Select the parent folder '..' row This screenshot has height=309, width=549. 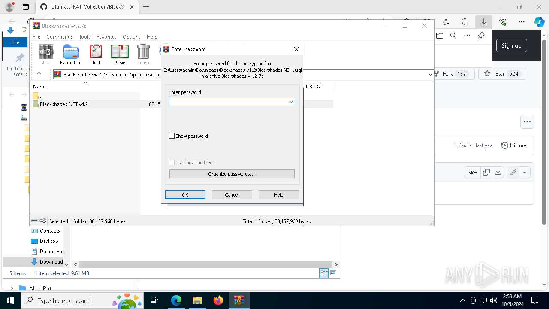coord(86,96)
